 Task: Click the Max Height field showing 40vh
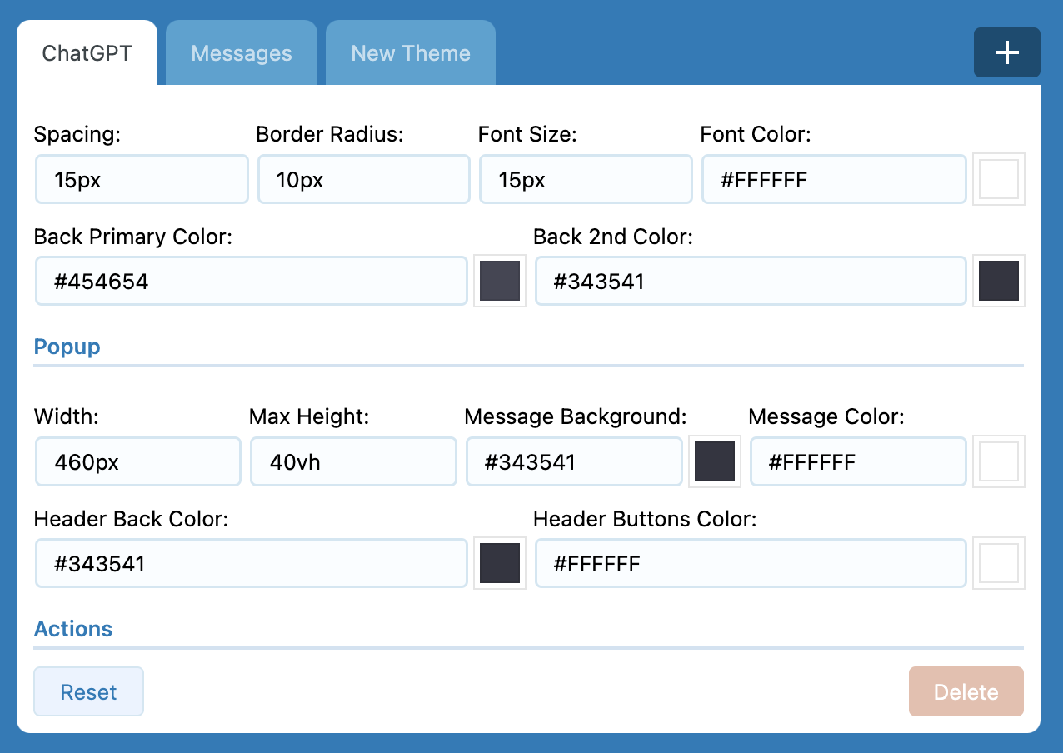point(353,461)
